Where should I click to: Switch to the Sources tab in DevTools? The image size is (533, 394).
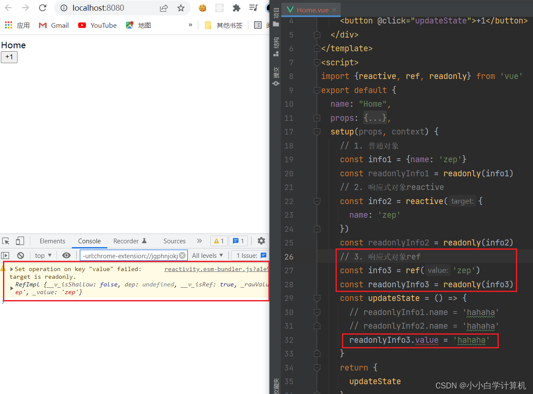174,241
